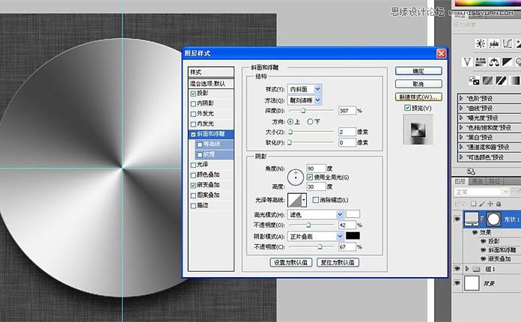Click the highlight 不透明度 slider handle at 42
The width and height of the screenshot is (521, 322).
(x=308, y=225)
